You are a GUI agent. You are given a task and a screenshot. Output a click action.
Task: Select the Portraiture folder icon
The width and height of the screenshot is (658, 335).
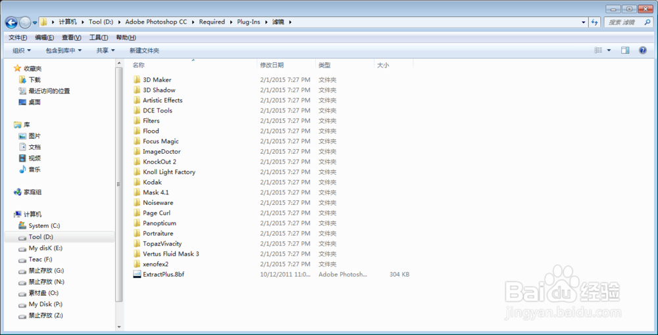(x=137, y=233)
